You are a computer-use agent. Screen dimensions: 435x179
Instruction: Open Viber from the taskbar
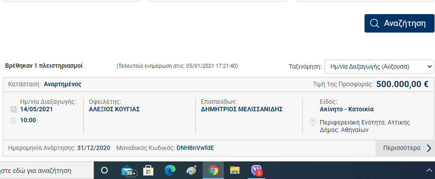[x=257, y=170]
